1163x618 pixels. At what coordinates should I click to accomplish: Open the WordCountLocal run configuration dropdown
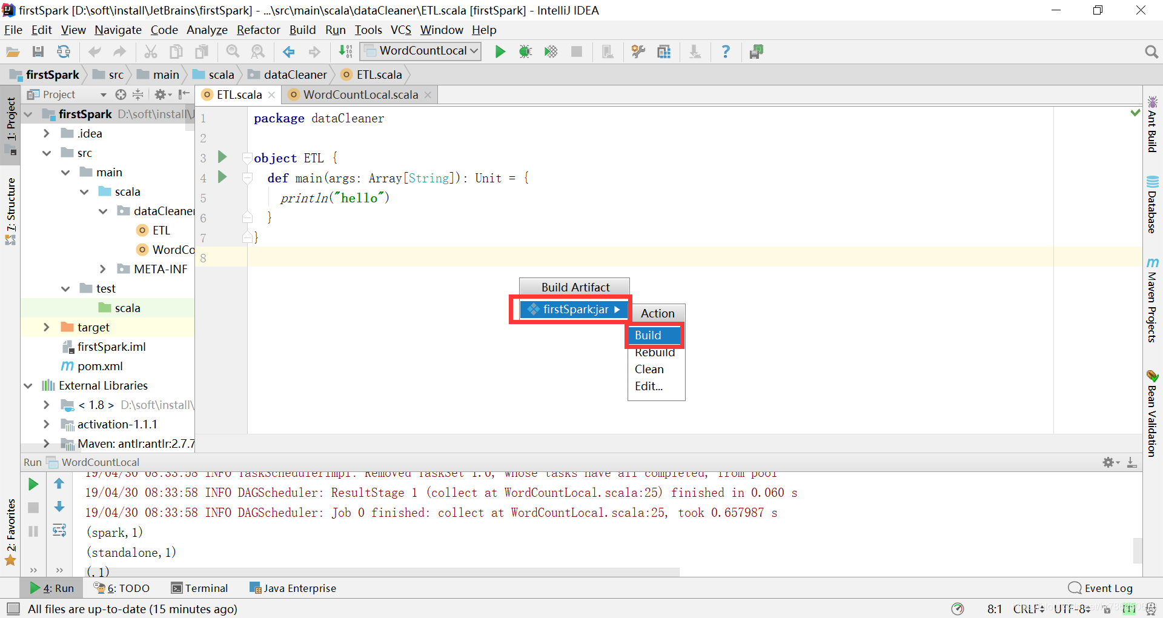[x=421, y=51]
